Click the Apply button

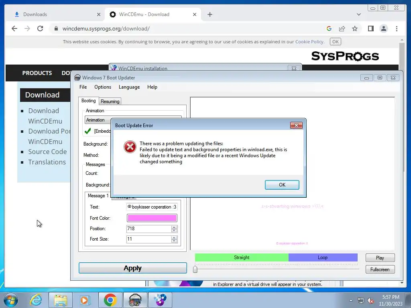click(x=132, y=268)
